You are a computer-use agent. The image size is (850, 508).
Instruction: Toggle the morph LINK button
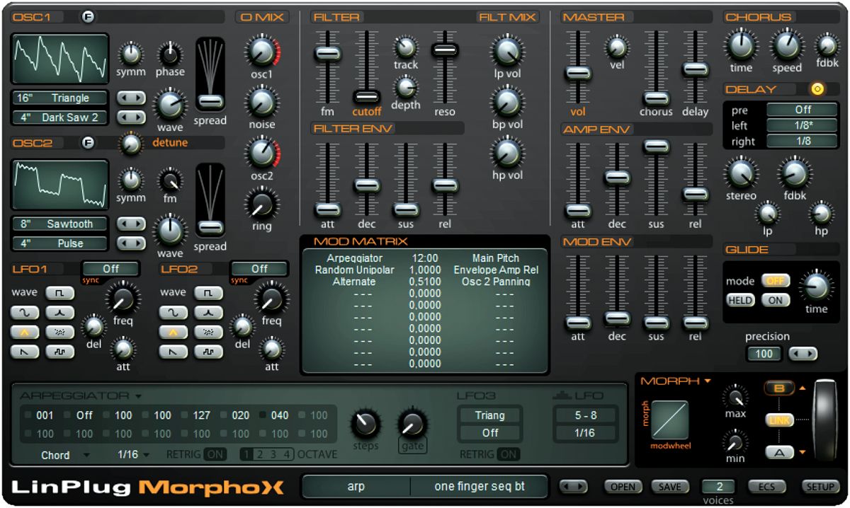(x=778, y=420)
